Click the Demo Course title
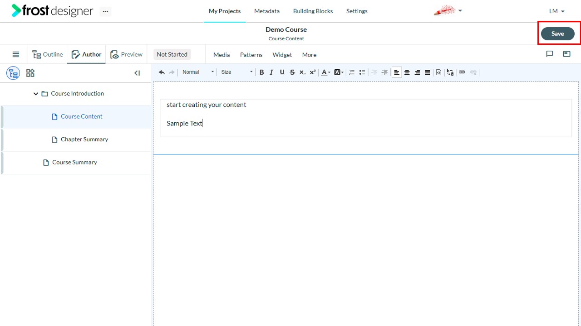 coord(286,29)
